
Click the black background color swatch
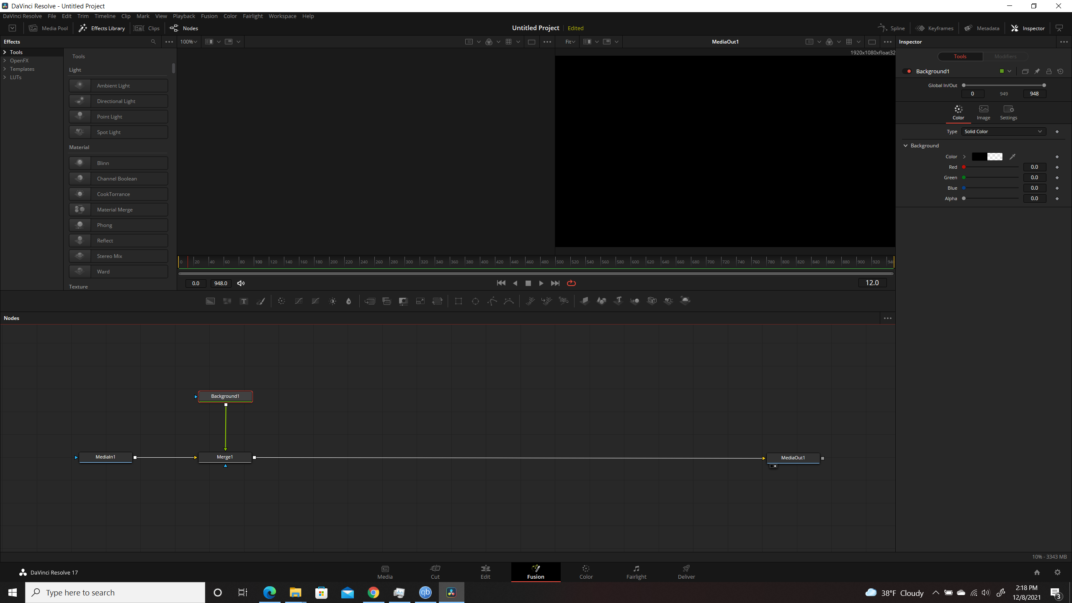coord(979,157)
